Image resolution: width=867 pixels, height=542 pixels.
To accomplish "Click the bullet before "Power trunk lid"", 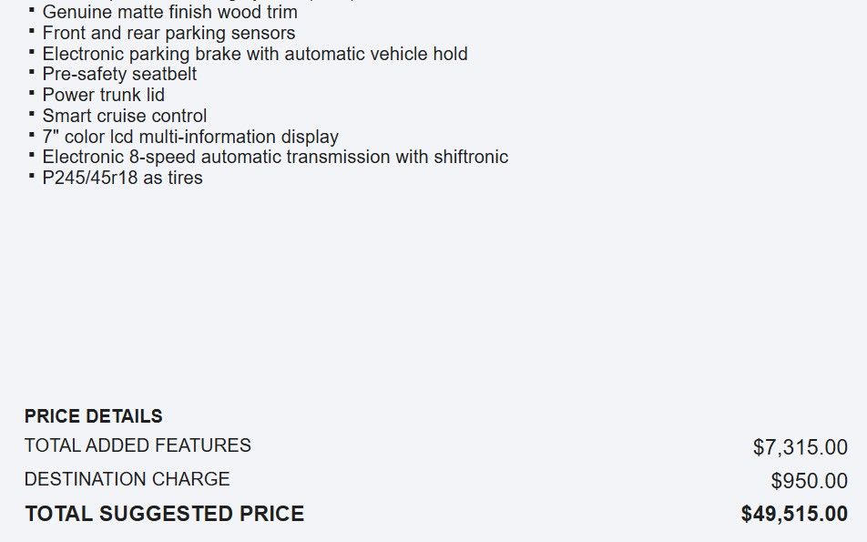I will (33, 93).
